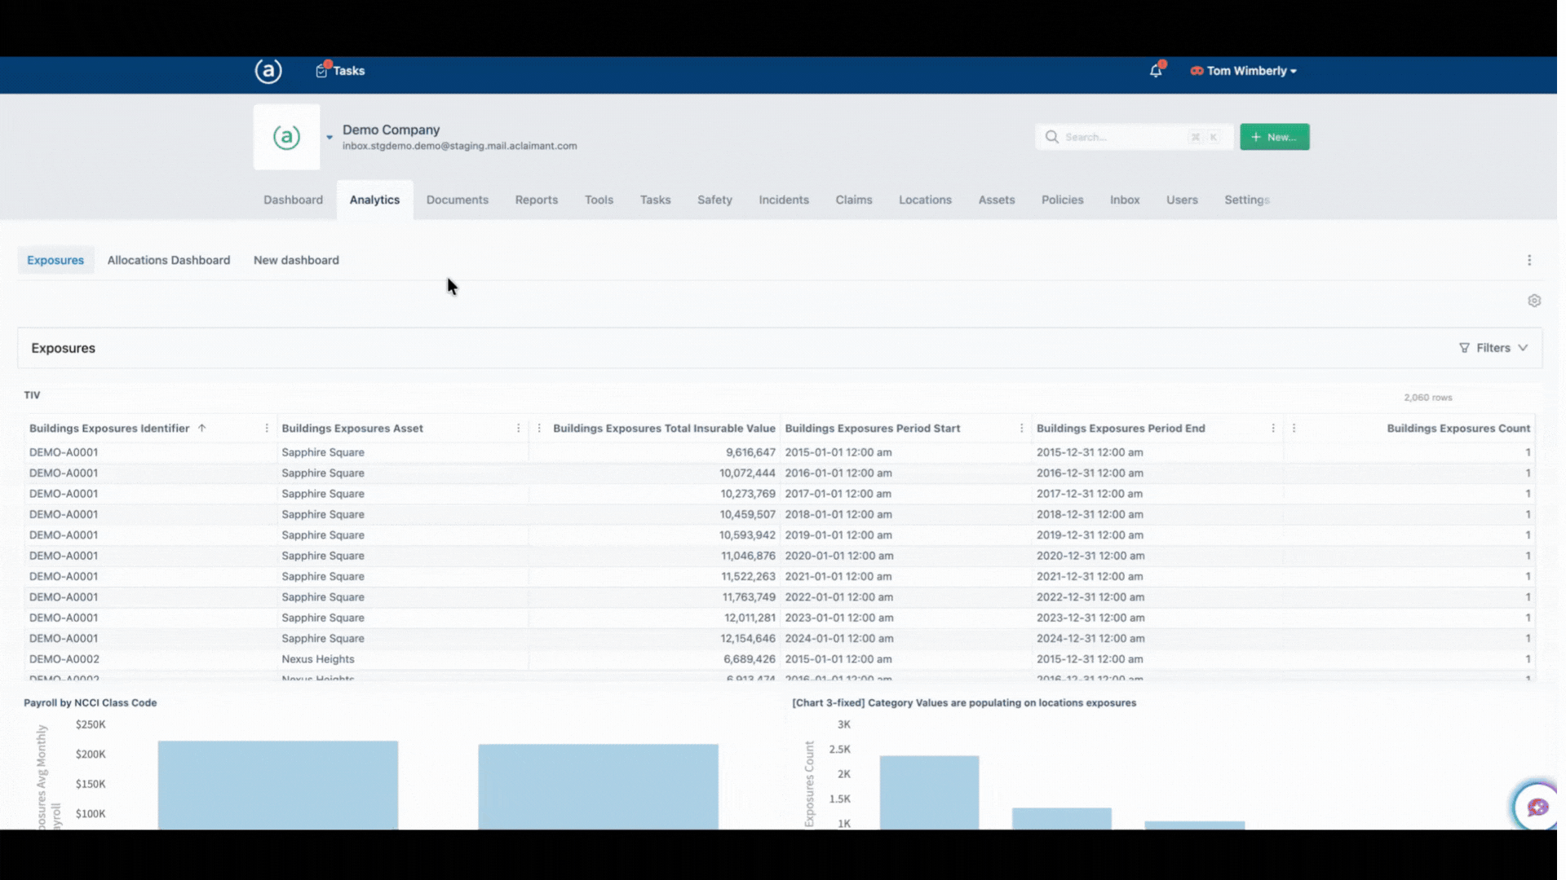Open Identifier column options menu

267,429
